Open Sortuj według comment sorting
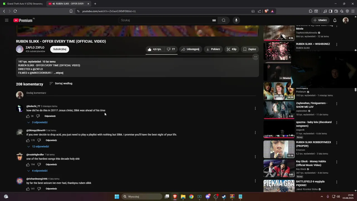This screenshot has width=357, height=201. [61, 83]
